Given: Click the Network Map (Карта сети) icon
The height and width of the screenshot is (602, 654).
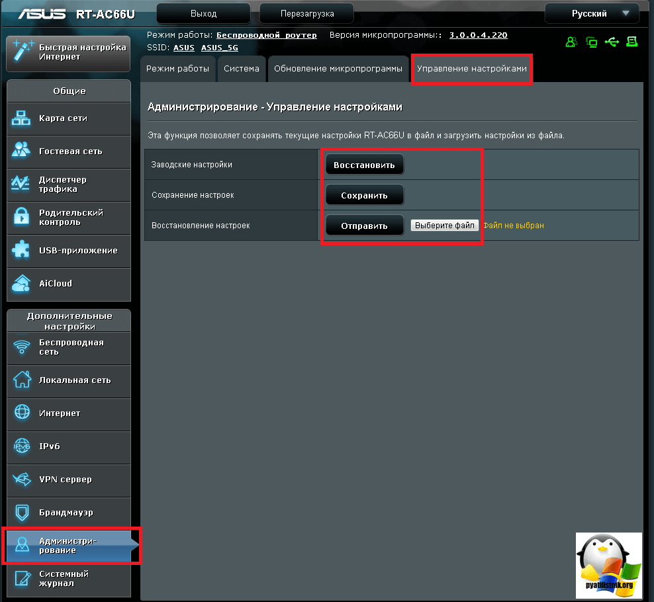Looking at the screenshot, I should tap(22, 119).
